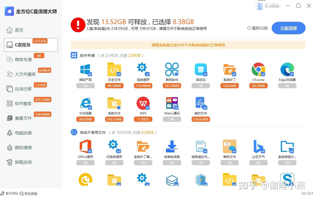Click the 软件专清 section grid icon
The height and width of the screenshot is (198, 313).
pyautogui.click(x=74, y=55)
